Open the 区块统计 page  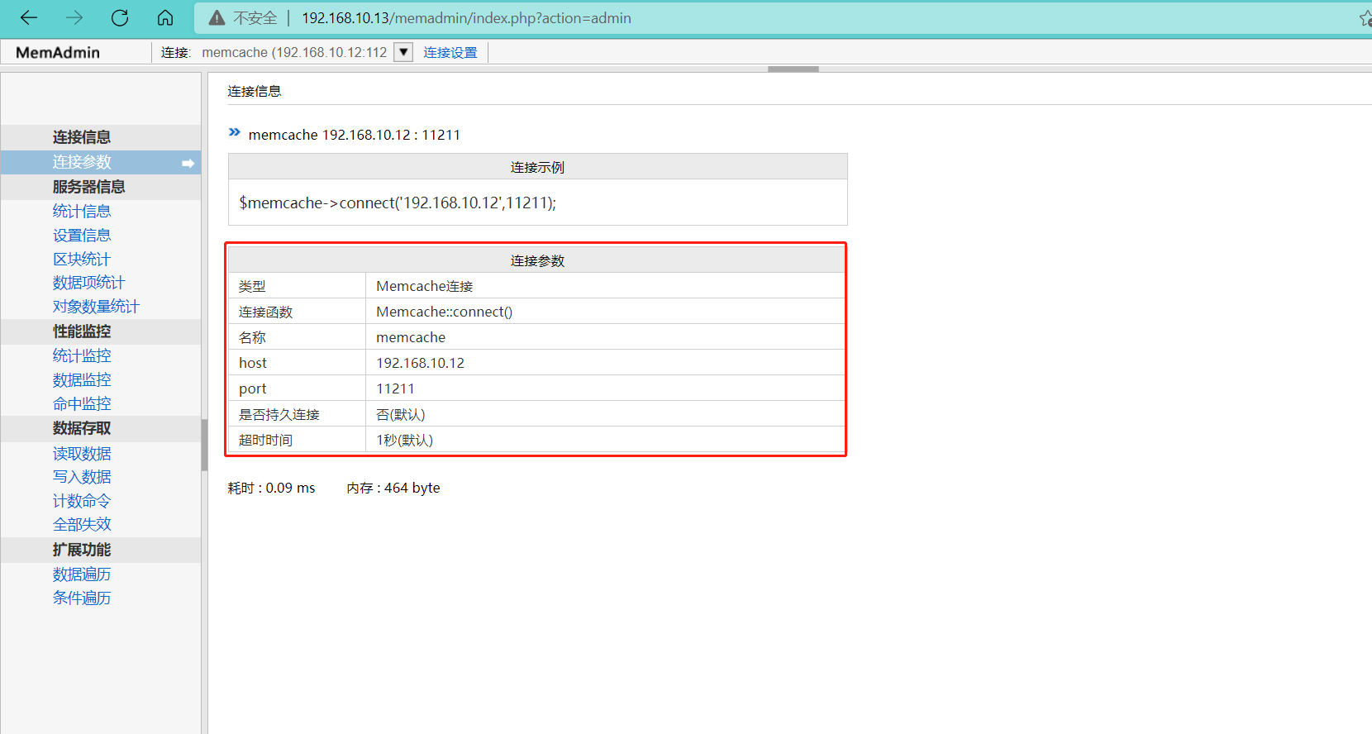click(82, 260)
